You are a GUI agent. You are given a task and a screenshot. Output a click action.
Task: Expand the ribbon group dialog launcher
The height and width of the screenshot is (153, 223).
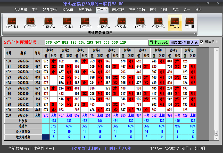tap(195, 33)
